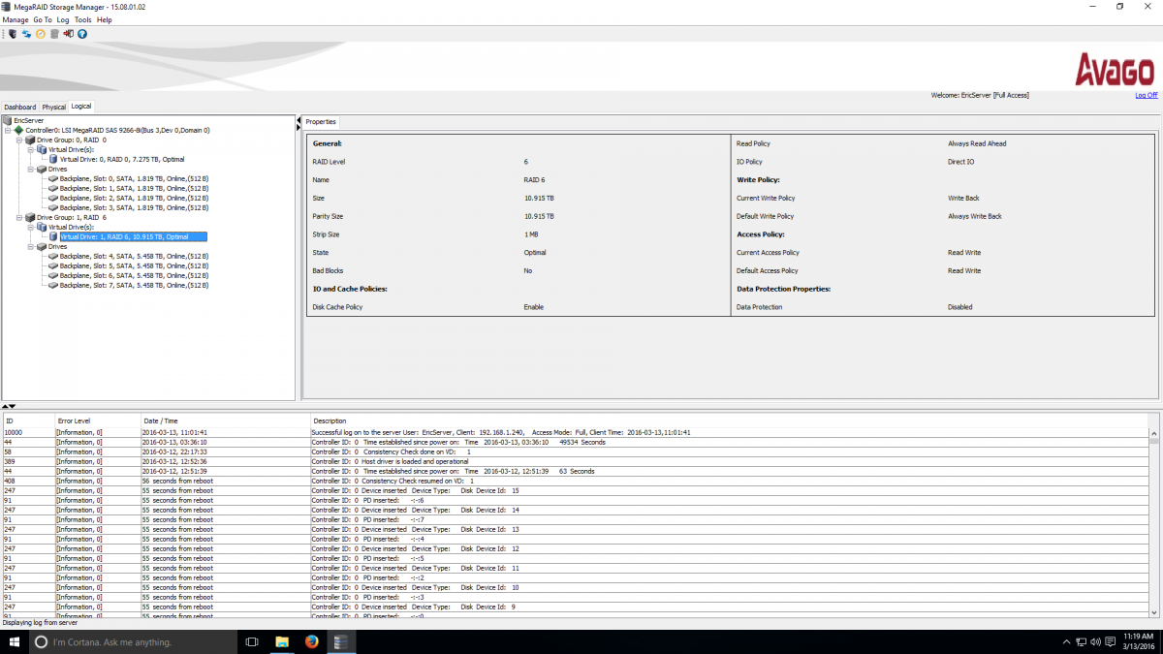Open the Manage menu
1163x654 pixels.
pos(16,19)
